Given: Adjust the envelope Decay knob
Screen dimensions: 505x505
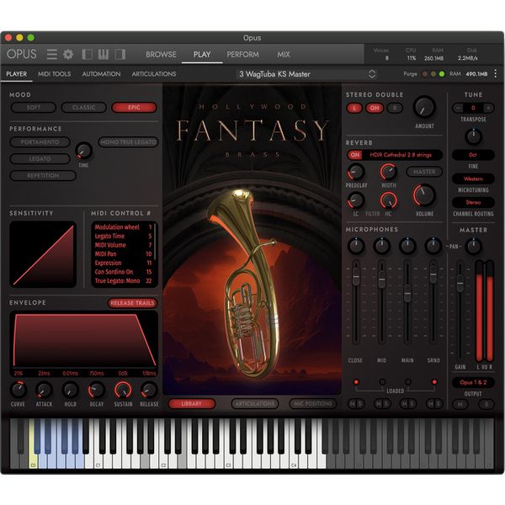Looking at the screenshot, I should (x=96, y=390).
